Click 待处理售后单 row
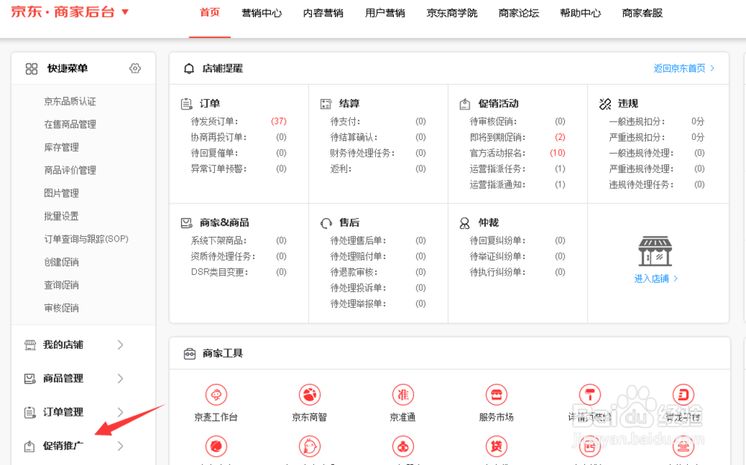Screen dimensions: 746x465 377,241
